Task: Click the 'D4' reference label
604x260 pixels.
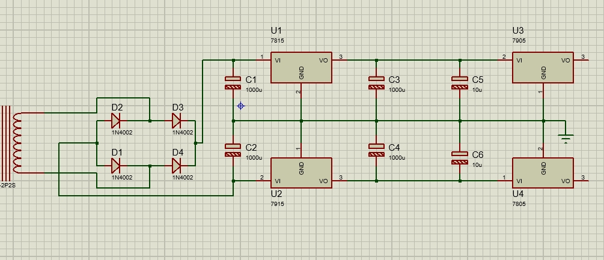Action: coord(177,153)
